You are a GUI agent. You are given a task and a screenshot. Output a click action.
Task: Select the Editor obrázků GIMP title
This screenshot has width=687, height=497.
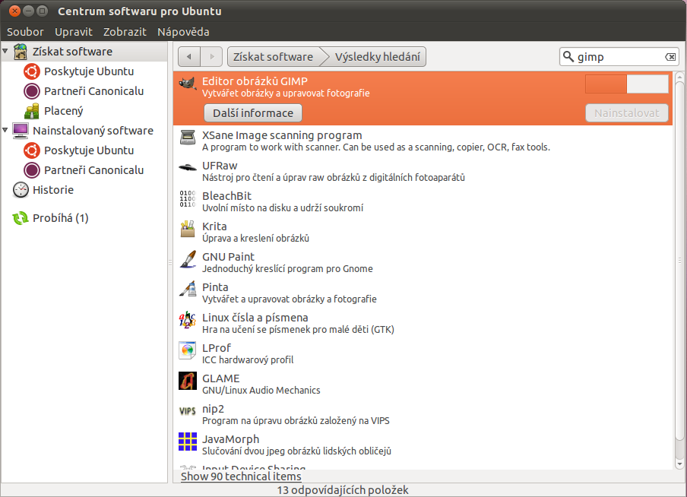[x=255, y=81]
